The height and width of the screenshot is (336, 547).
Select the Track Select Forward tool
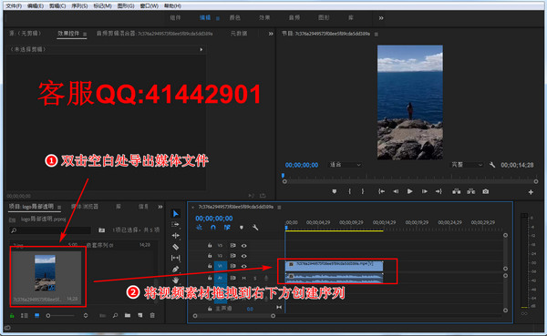coord(175,225)
